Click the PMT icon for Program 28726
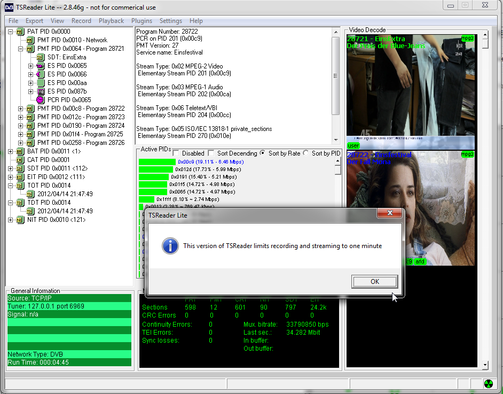This screenshot has height=394, width=503. [x=30, y=143]
